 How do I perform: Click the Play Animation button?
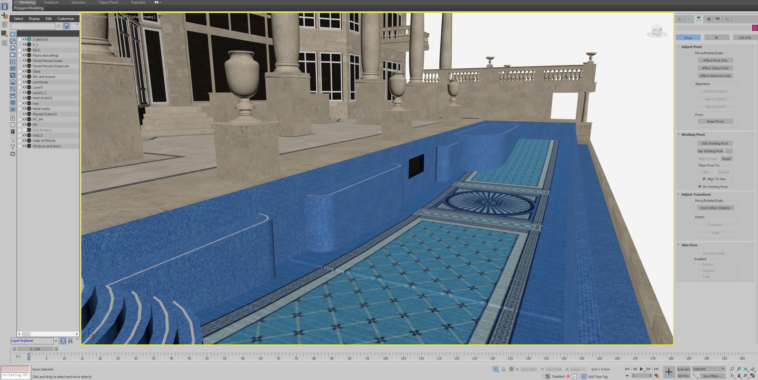[641, 369]
